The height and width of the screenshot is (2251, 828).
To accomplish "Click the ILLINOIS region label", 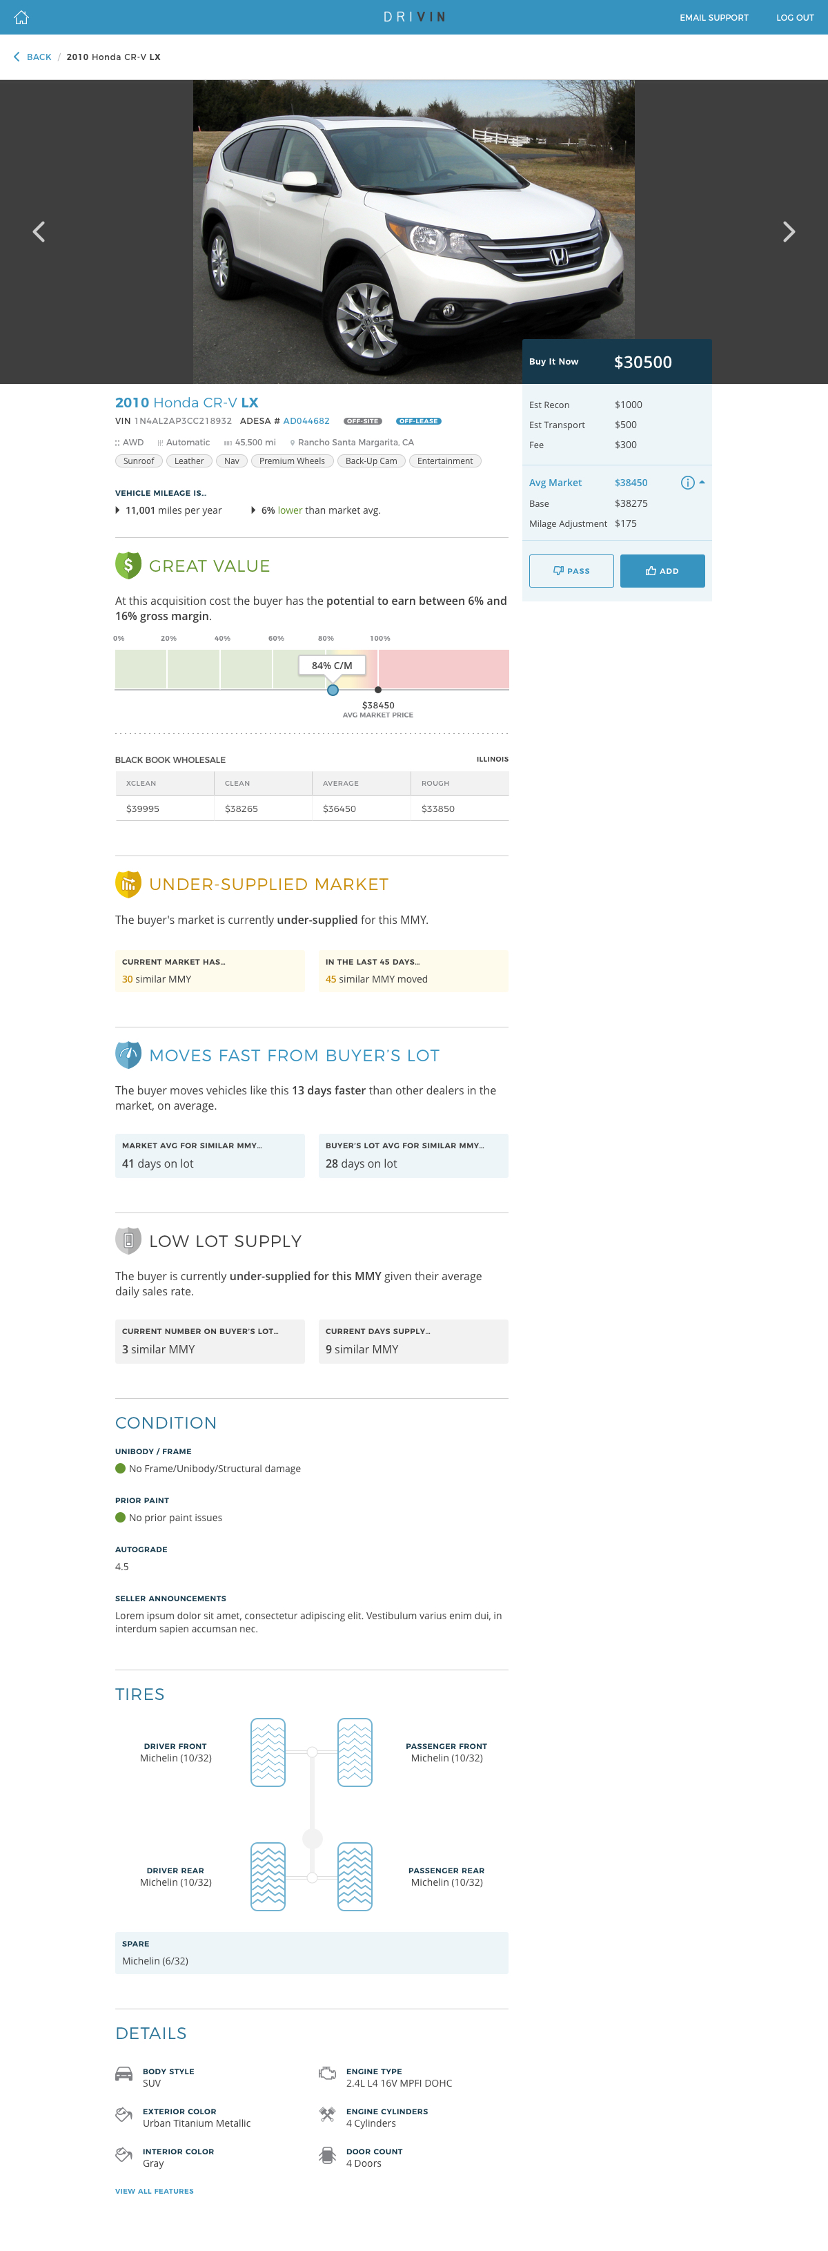I will [492, 760].
